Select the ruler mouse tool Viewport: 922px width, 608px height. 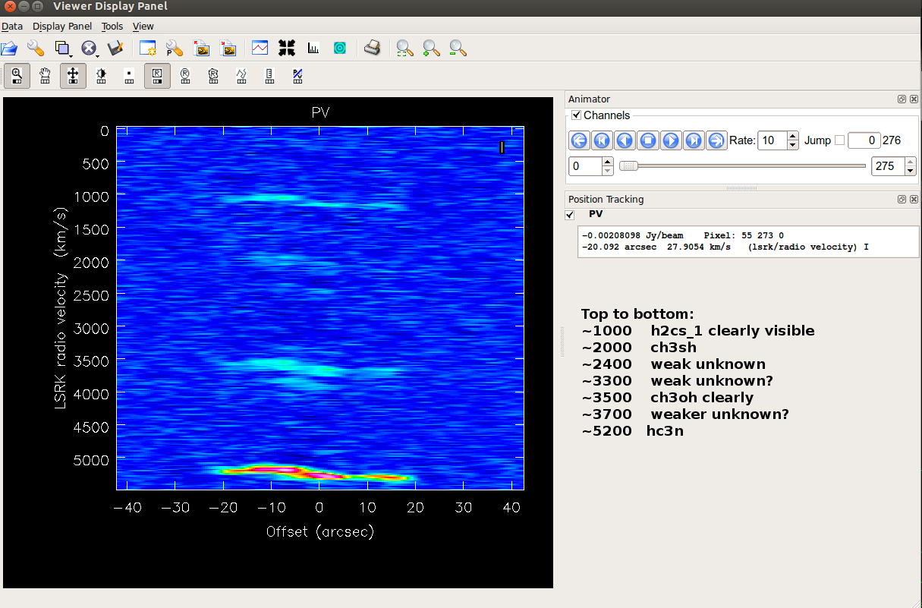coord(269,76)
